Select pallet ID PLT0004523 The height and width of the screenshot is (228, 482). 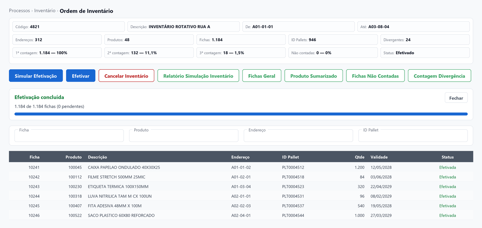(293, 187)
